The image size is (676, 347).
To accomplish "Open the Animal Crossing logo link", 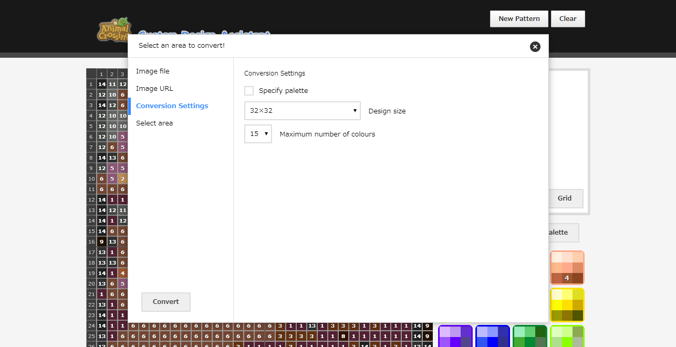I will 113,29.
